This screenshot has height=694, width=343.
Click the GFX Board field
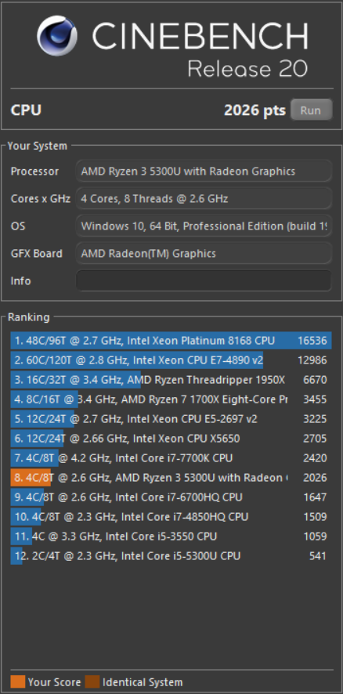[x=204, y=253]
